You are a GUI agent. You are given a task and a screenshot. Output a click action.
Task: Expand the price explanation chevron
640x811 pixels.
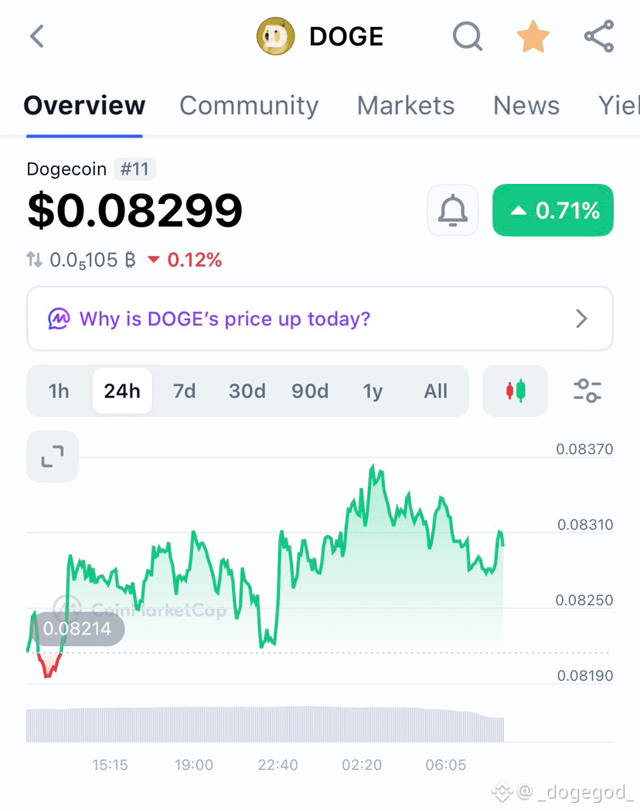(x=581, y=319)
